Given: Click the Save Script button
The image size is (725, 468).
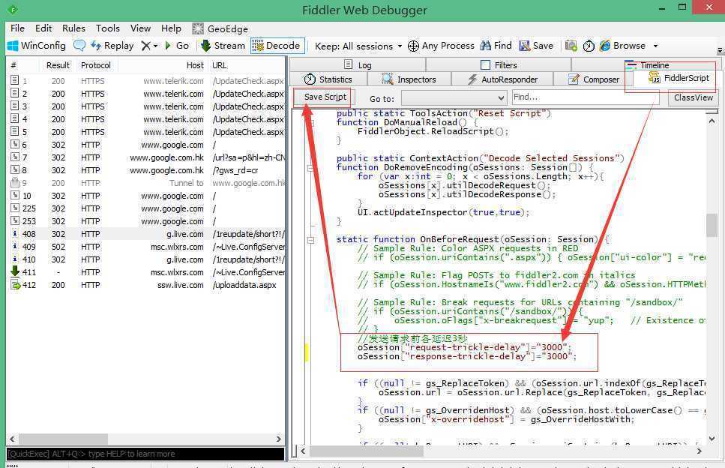Looking at the screenshot, I should [x=325, y=97].
